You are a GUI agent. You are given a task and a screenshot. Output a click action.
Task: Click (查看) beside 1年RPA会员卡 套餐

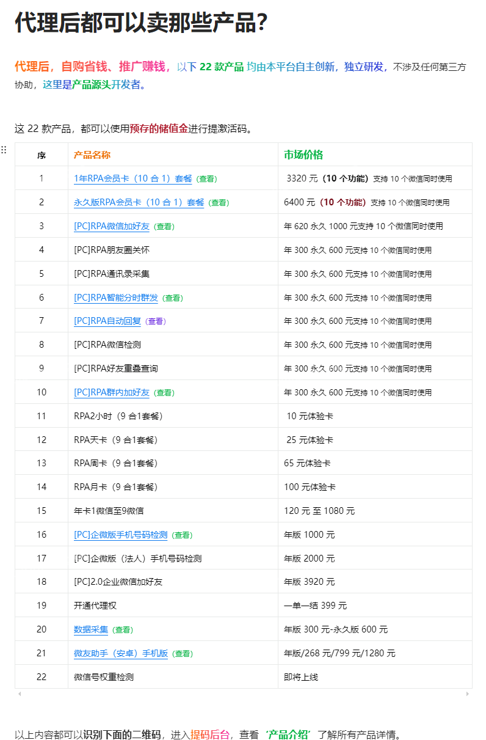pyautogui.click(x=206, y=179)
